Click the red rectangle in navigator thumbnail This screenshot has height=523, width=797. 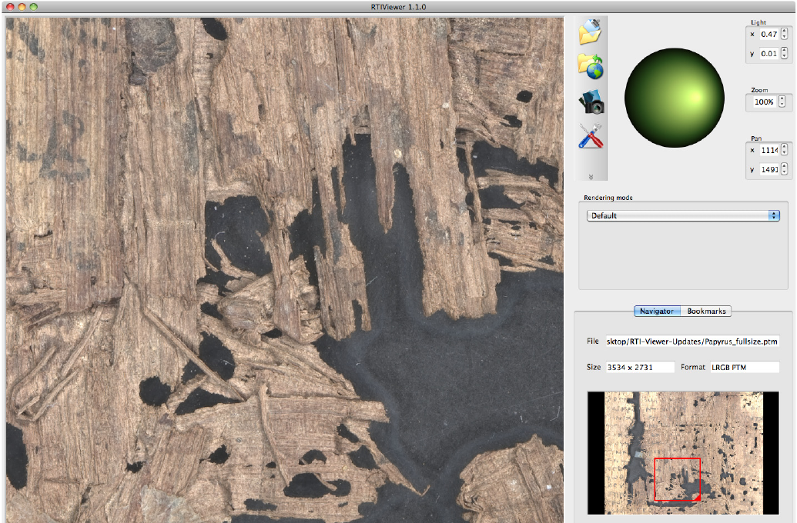[677, 479]
